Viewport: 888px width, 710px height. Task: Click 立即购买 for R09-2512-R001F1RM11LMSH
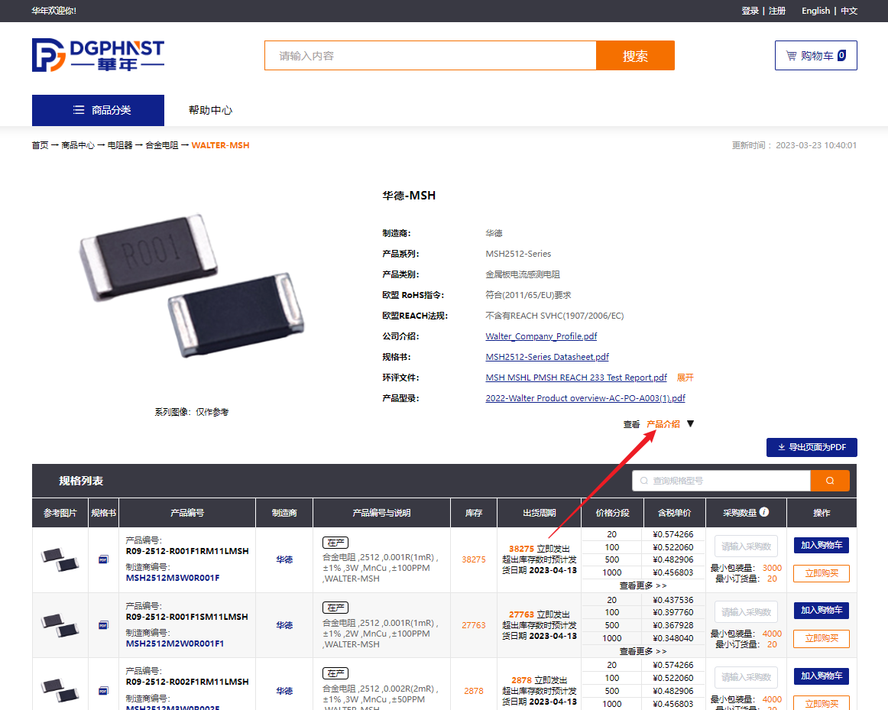coord(822,573)
